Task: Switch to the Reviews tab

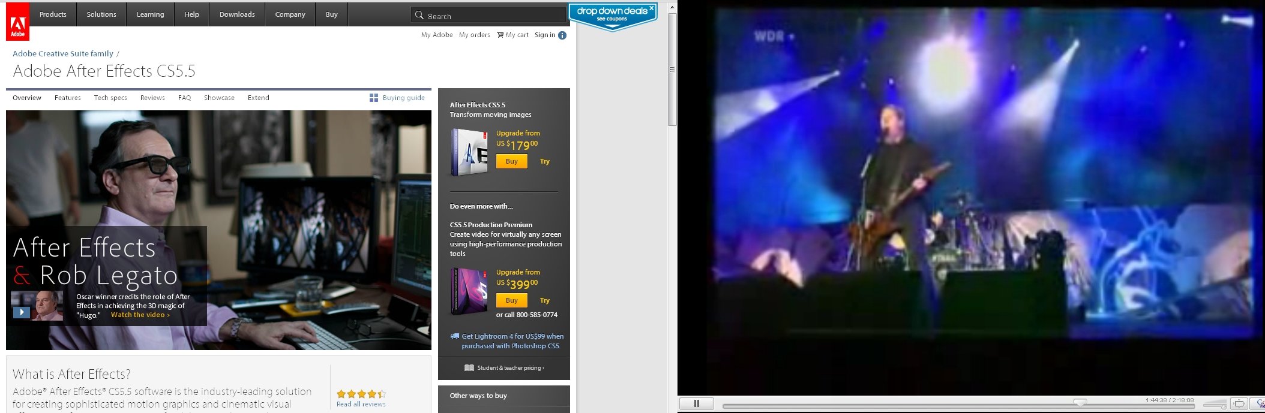Action: [152, 98]
